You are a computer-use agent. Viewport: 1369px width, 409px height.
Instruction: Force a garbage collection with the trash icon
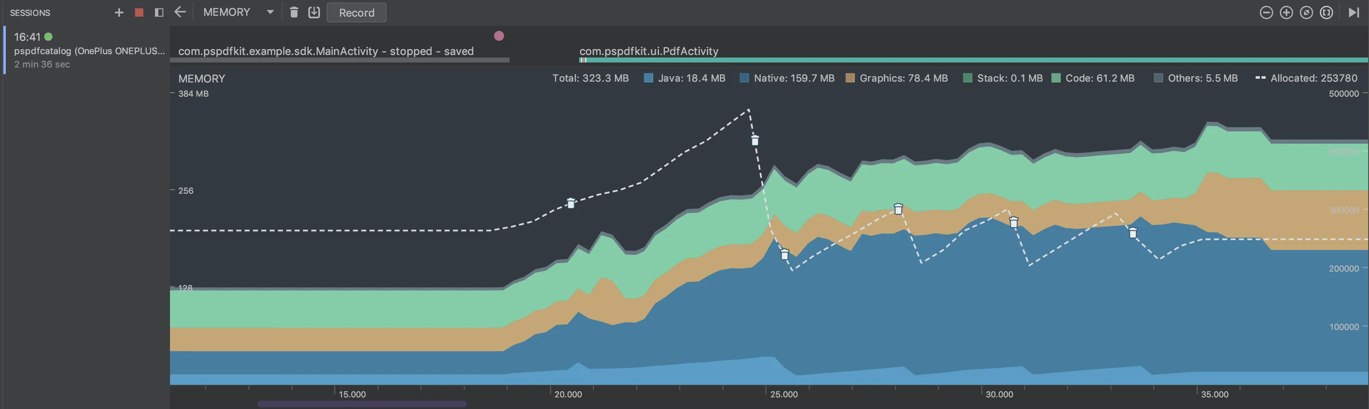[x=294, y=12]
